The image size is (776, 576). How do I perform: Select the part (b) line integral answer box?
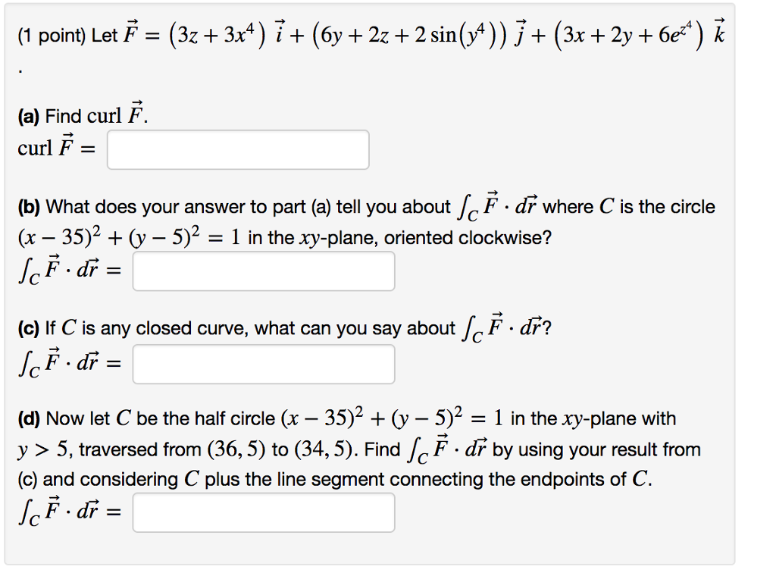(x=263, y=271)
